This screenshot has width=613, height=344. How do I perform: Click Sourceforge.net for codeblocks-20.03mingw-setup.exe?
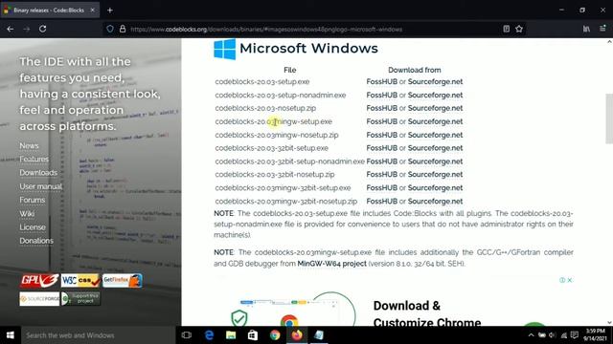(435, 121)
